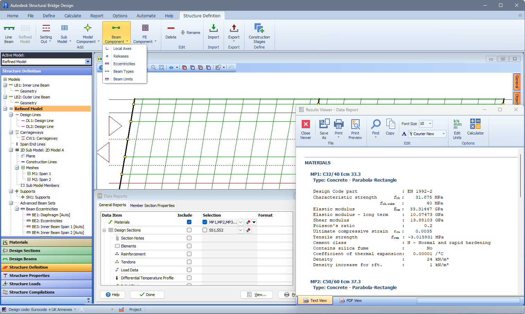
Task: Select Releases from Beam Component menu
Action: pos(121,56)
